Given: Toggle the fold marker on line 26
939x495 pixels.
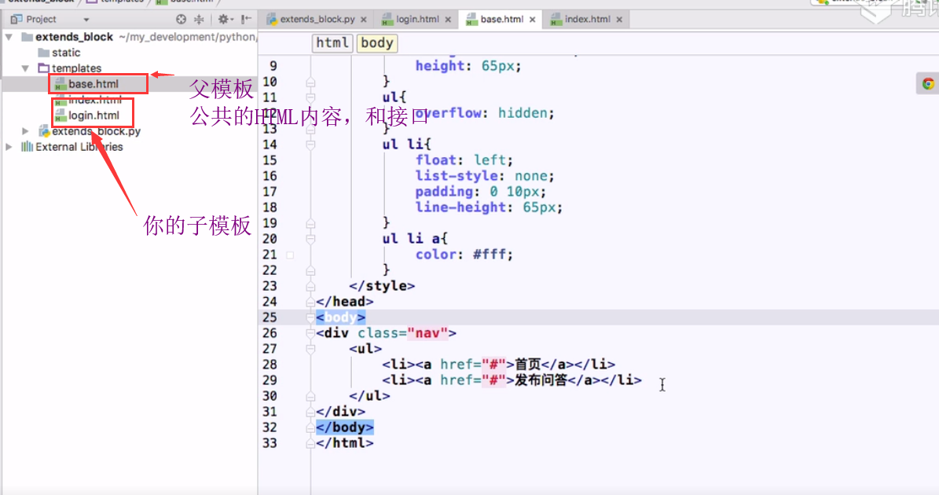Looking at the screenshot, I should [310, 333].
